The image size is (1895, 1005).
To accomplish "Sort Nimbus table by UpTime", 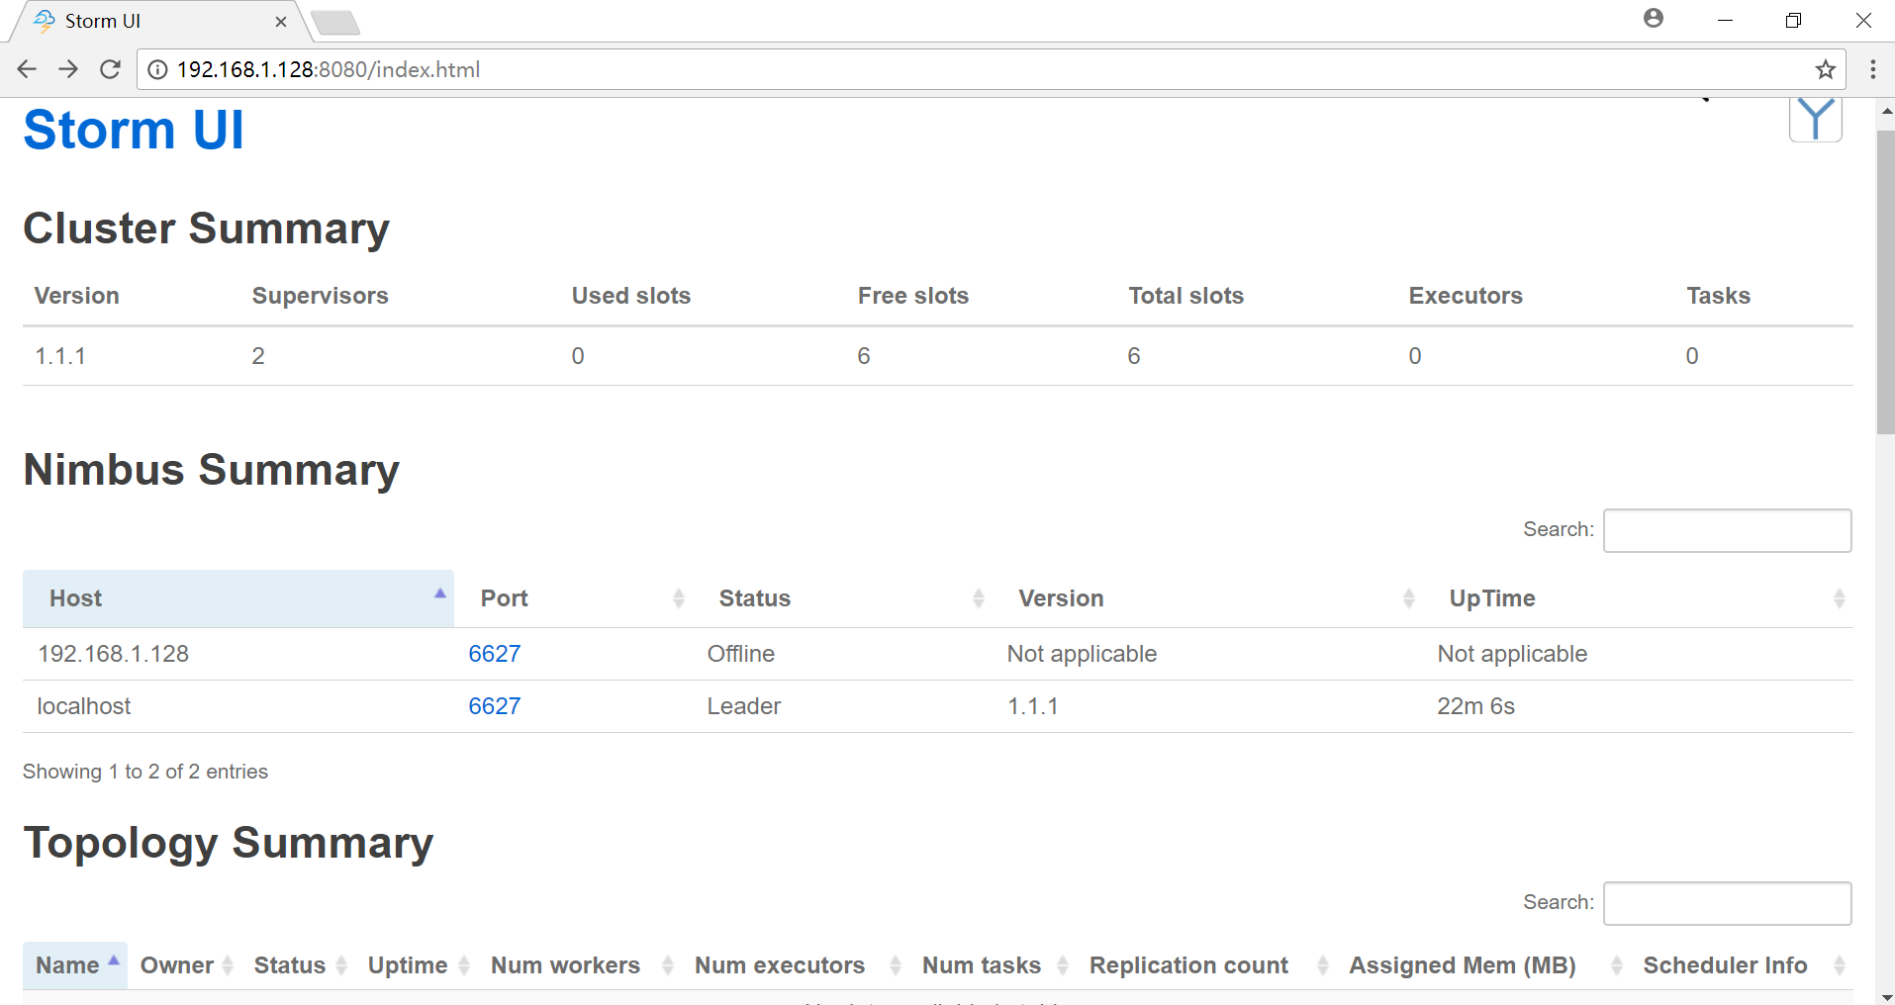I will coord(1639,598).
